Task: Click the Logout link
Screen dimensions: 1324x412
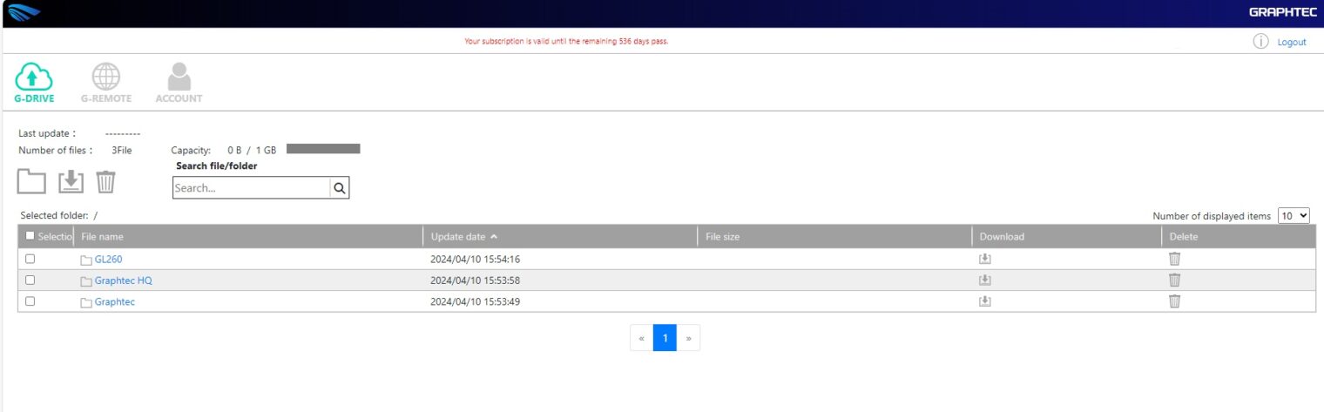Action: click(1291, 42)
